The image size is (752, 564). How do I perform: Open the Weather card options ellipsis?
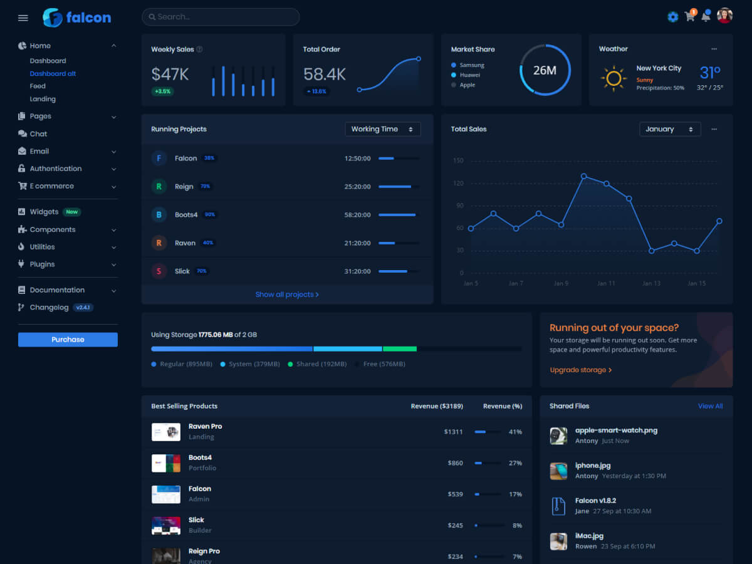click(x=714, y=49)
